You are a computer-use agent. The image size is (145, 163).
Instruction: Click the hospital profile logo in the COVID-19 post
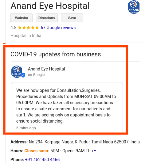tap(17, 72)
